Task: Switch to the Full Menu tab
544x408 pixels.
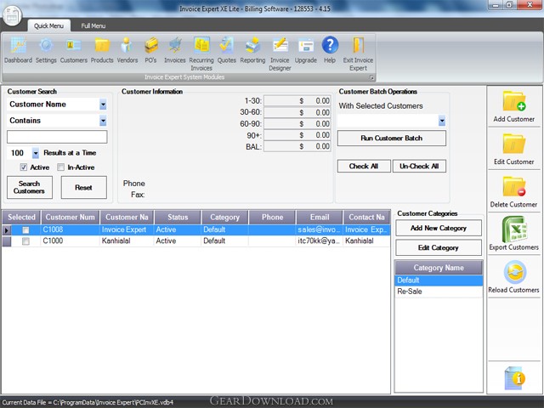Action: [93, 26]
